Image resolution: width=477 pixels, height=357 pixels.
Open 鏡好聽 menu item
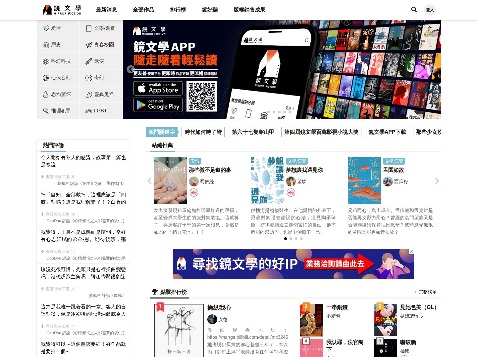(210, 10)
